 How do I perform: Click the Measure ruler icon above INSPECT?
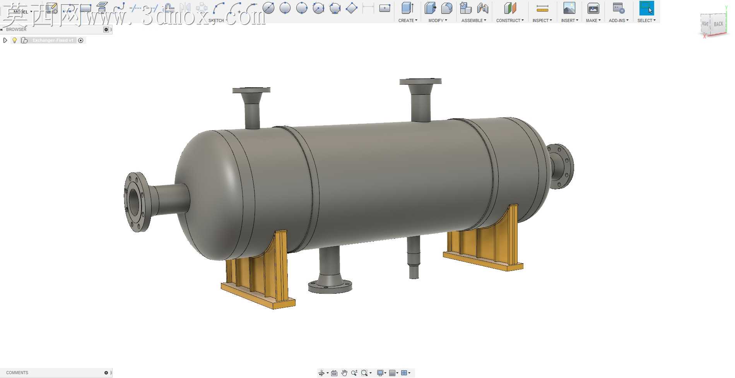pos(542,8)
